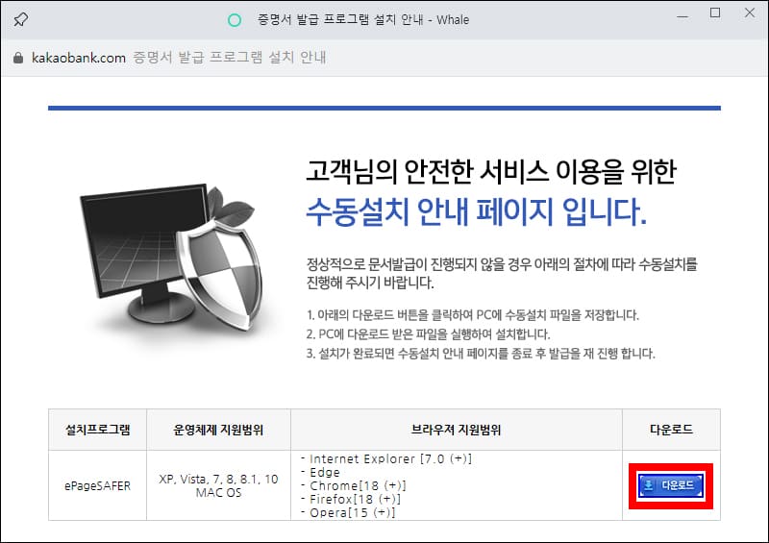Click the Internet Explorer [7.0 (+)] line
The width and height of the screenshot is (769, 543).
pyautogui.click(x=386, y=458)
